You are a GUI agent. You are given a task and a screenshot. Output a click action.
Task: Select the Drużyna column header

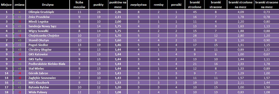coord(48,5)
